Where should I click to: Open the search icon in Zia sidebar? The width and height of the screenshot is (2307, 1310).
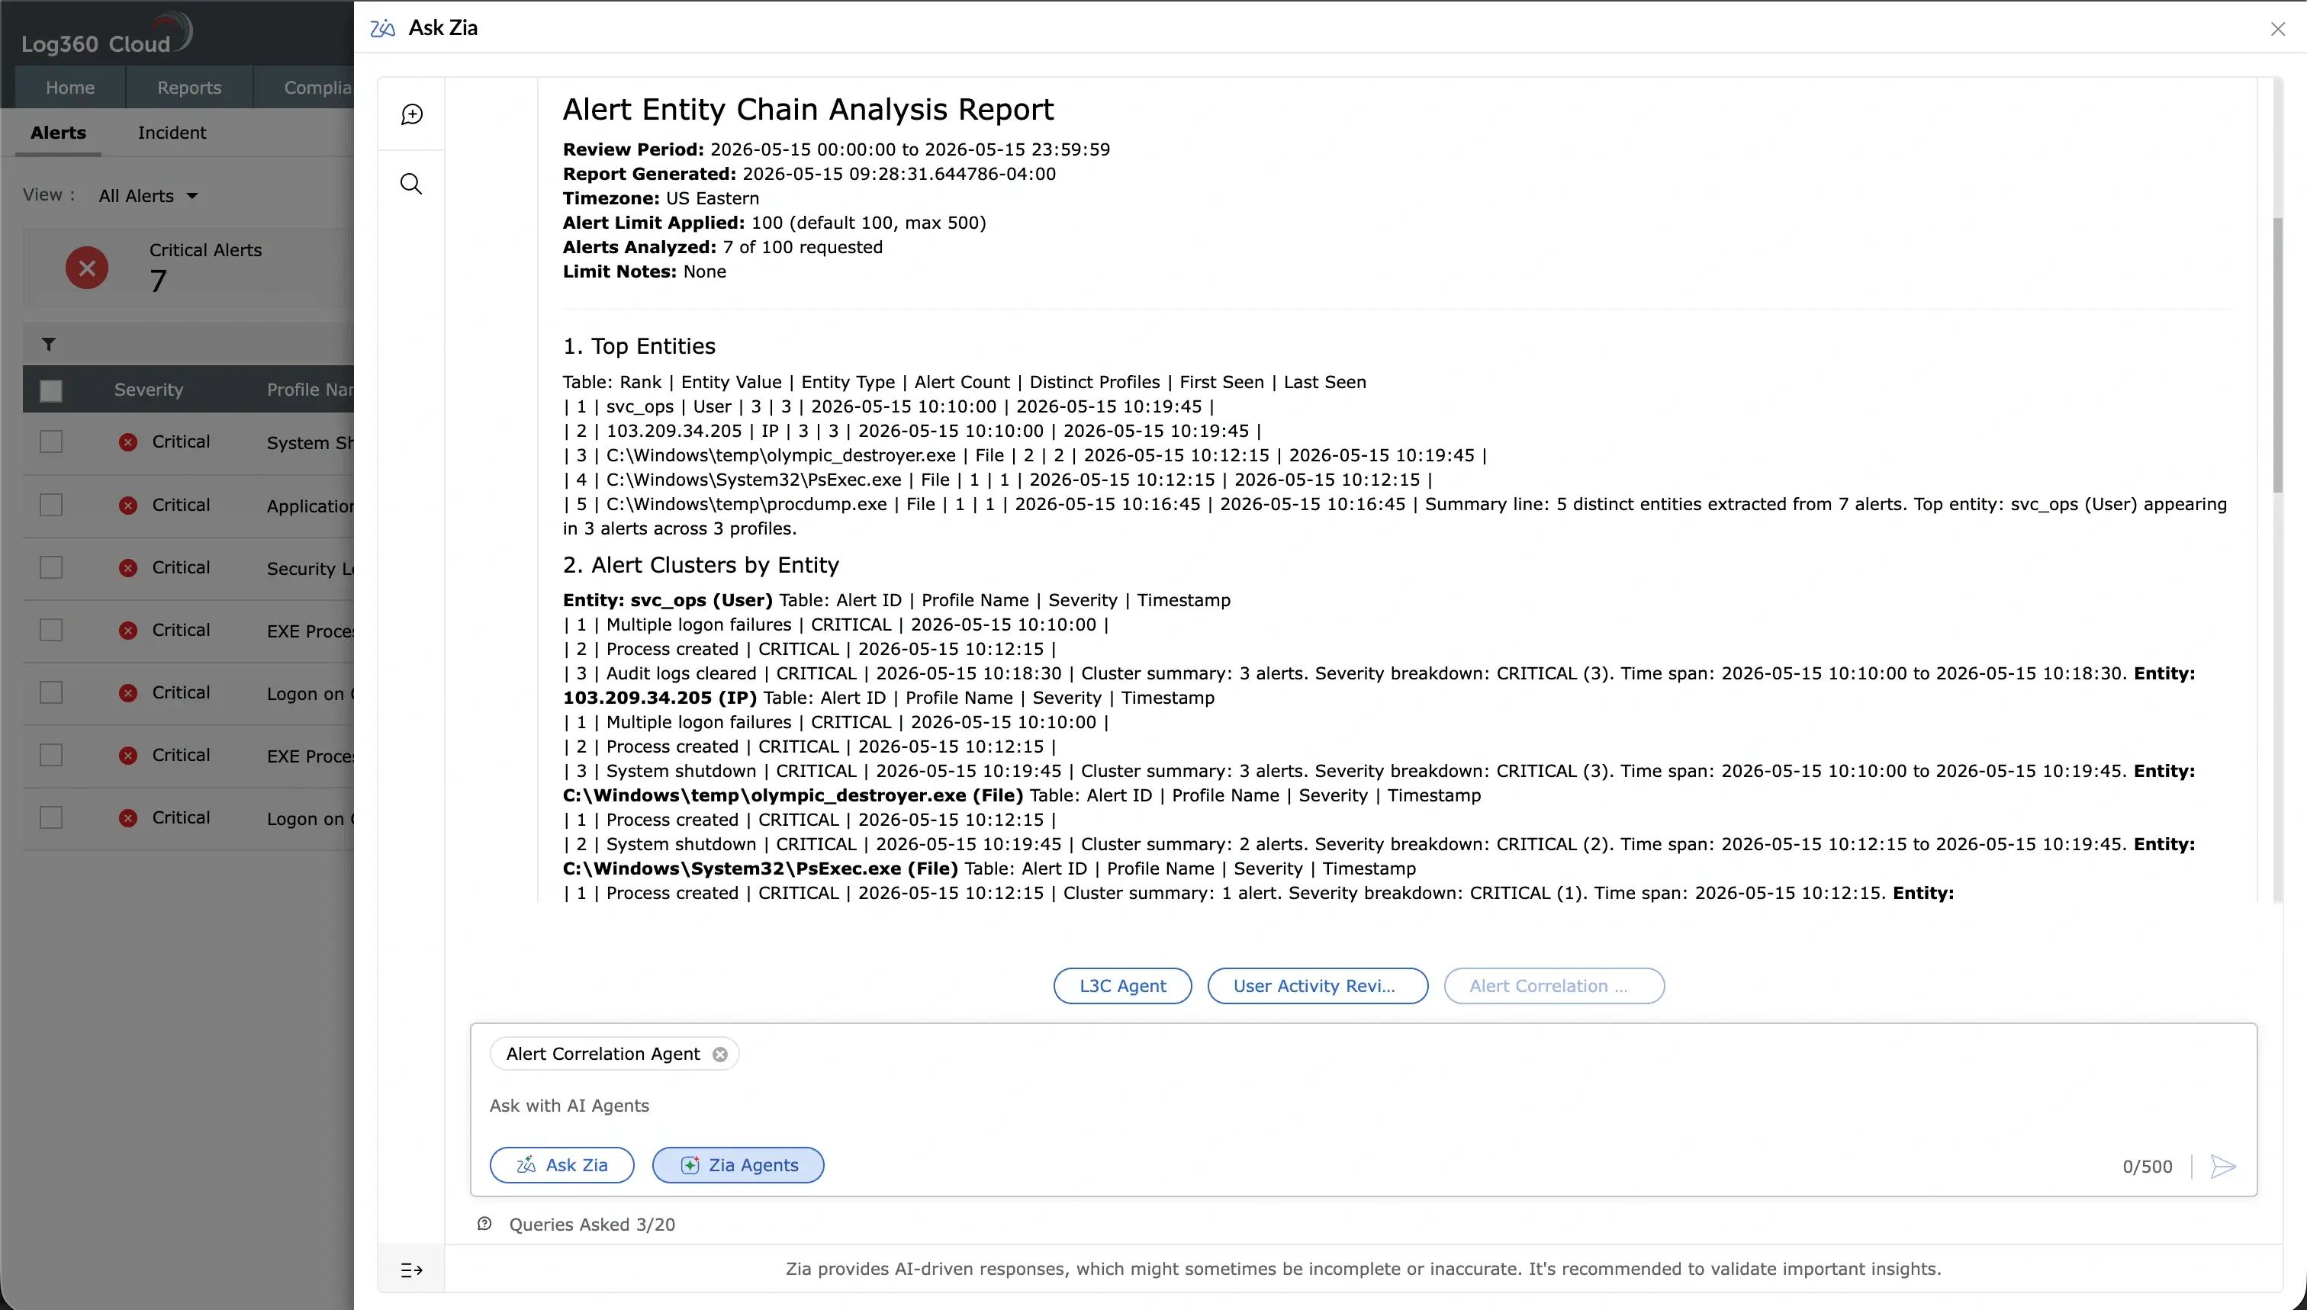point(411,184)
